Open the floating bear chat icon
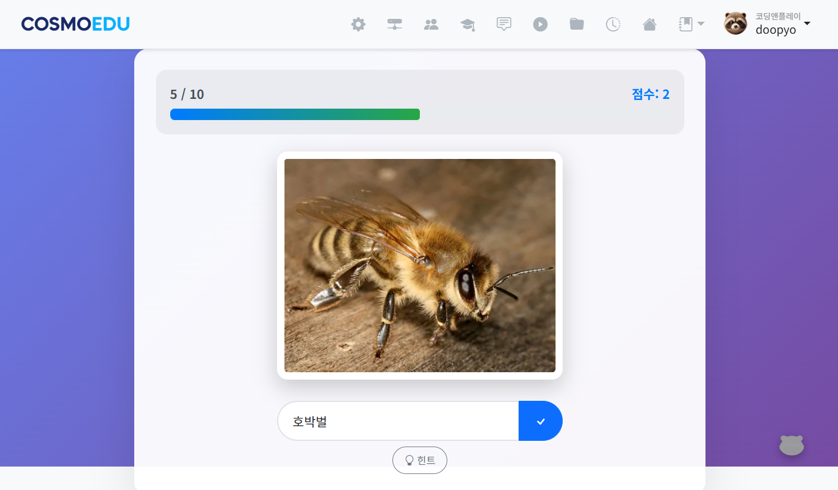 click(x=792, y=445)
